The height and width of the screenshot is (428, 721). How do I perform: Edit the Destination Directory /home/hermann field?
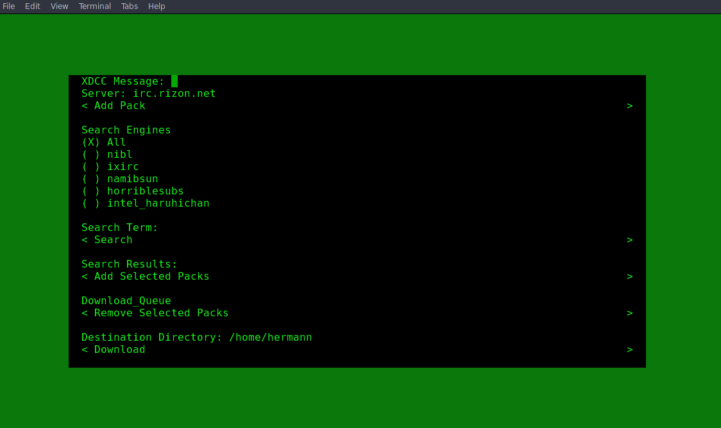click(x=357, y=338)
